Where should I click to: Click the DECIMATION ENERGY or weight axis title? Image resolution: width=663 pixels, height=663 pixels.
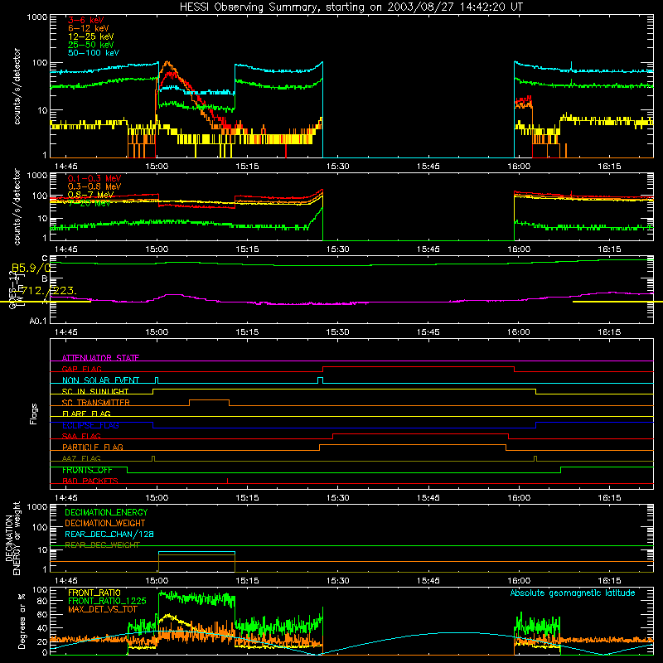[12, 538]
